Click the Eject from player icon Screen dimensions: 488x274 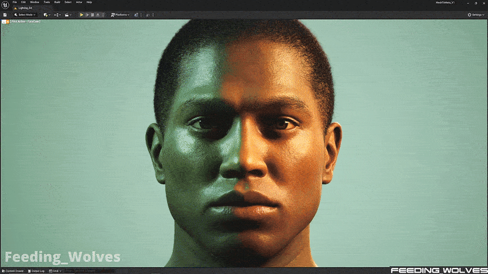pyautogui.click(x=98, y=15)
